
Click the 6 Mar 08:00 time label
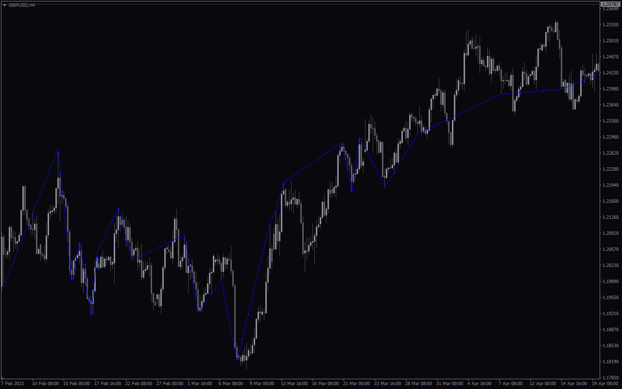(231, 383)
